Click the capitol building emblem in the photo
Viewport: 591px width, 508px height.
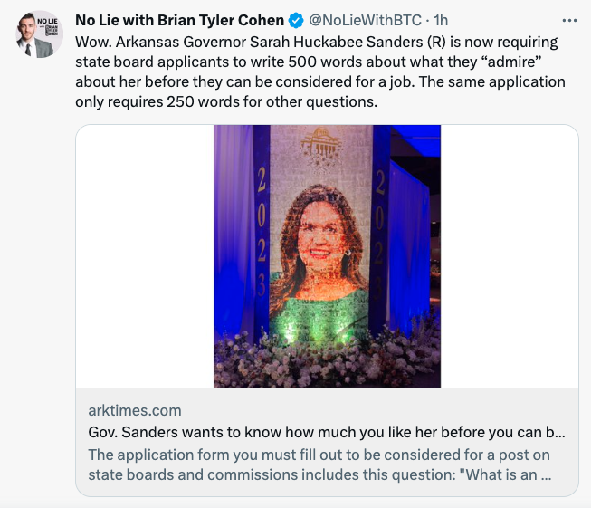[x=321, y=144]
